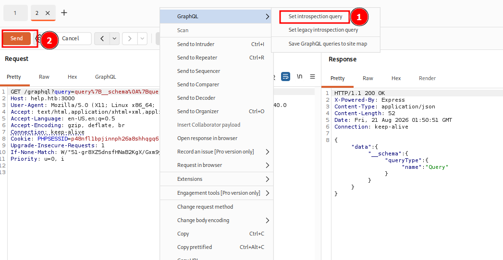Switch to Repeater tab 1
The width and height of the screenshot is (503, 260).
coord(15,13)
